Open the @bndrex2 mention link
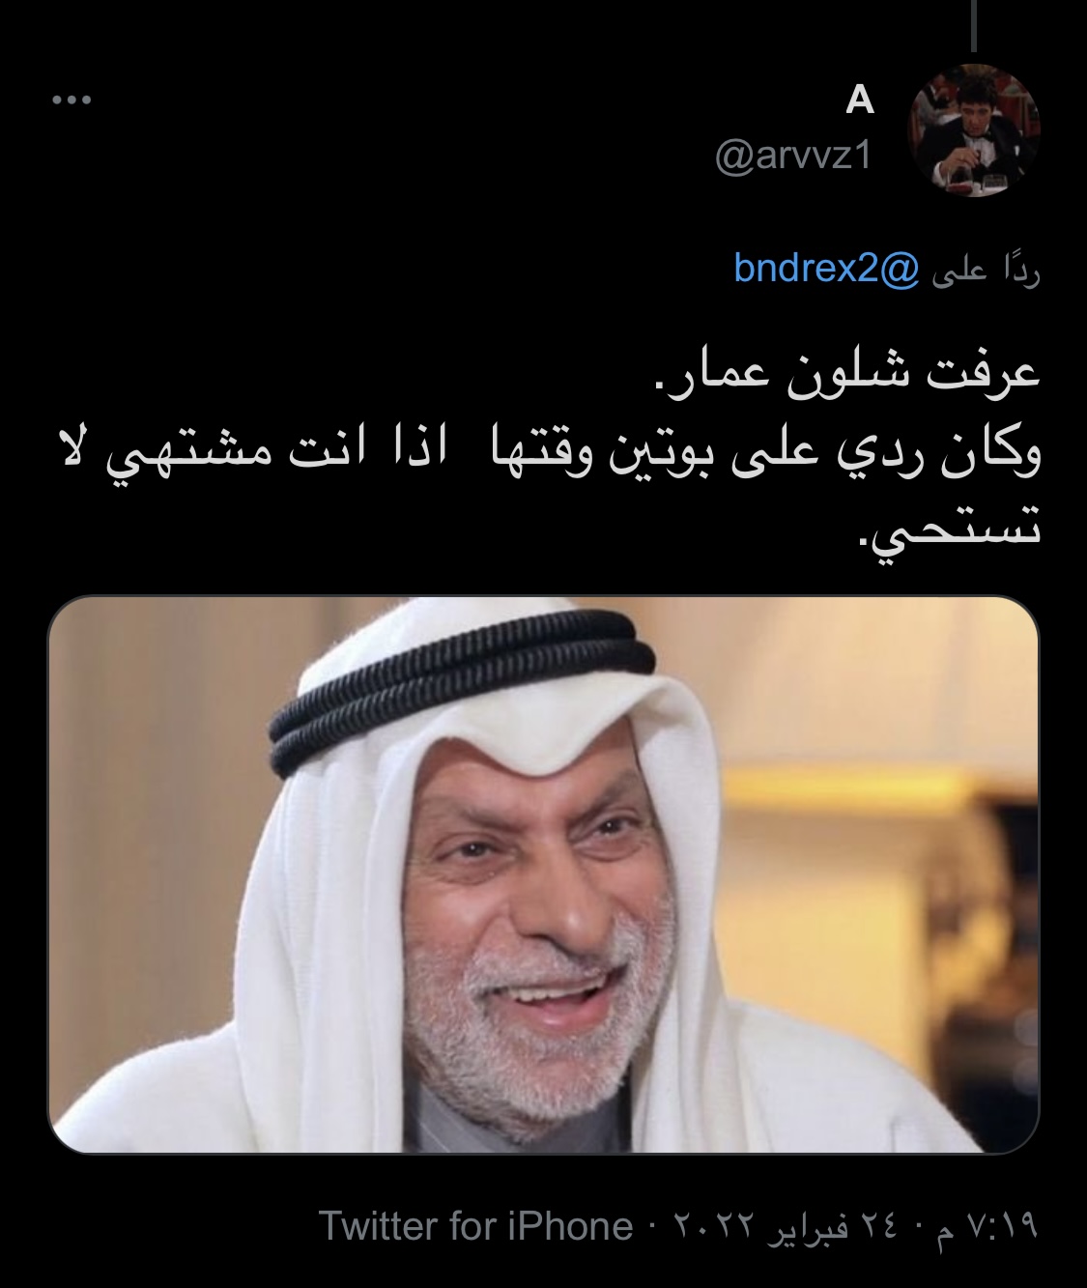The image size is (1087, 1288). tap(824, 268)
